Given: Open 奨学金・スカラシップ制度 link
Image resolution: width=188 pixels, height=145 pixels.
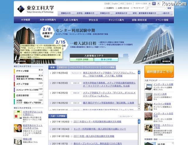Looking at the screenshot, I should (163, 126).
